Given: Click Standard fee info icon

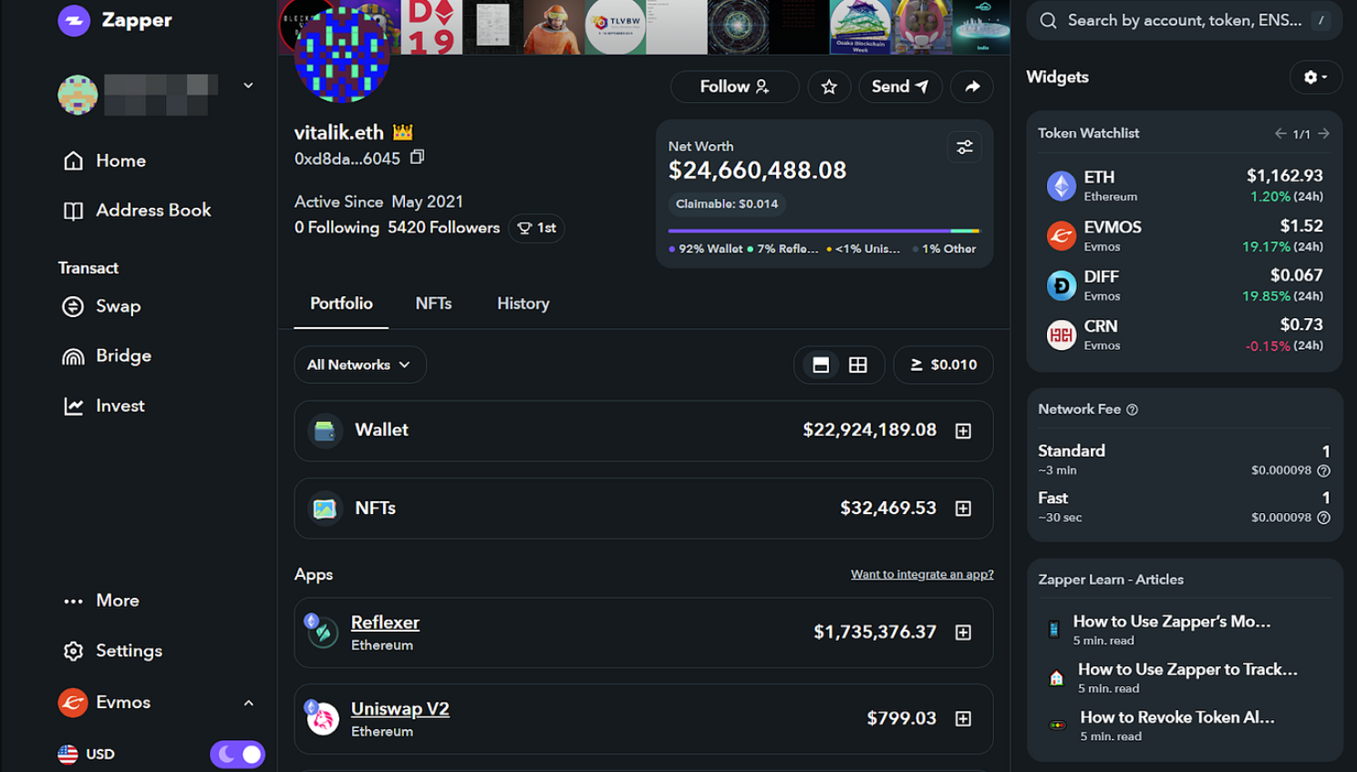Looking at the screenshot, I should tap(1323, 471).
